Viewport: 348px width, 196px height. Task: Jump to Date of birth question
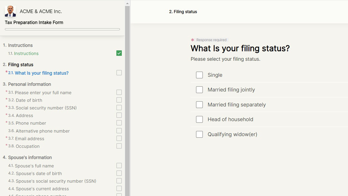tap(33, 100)
